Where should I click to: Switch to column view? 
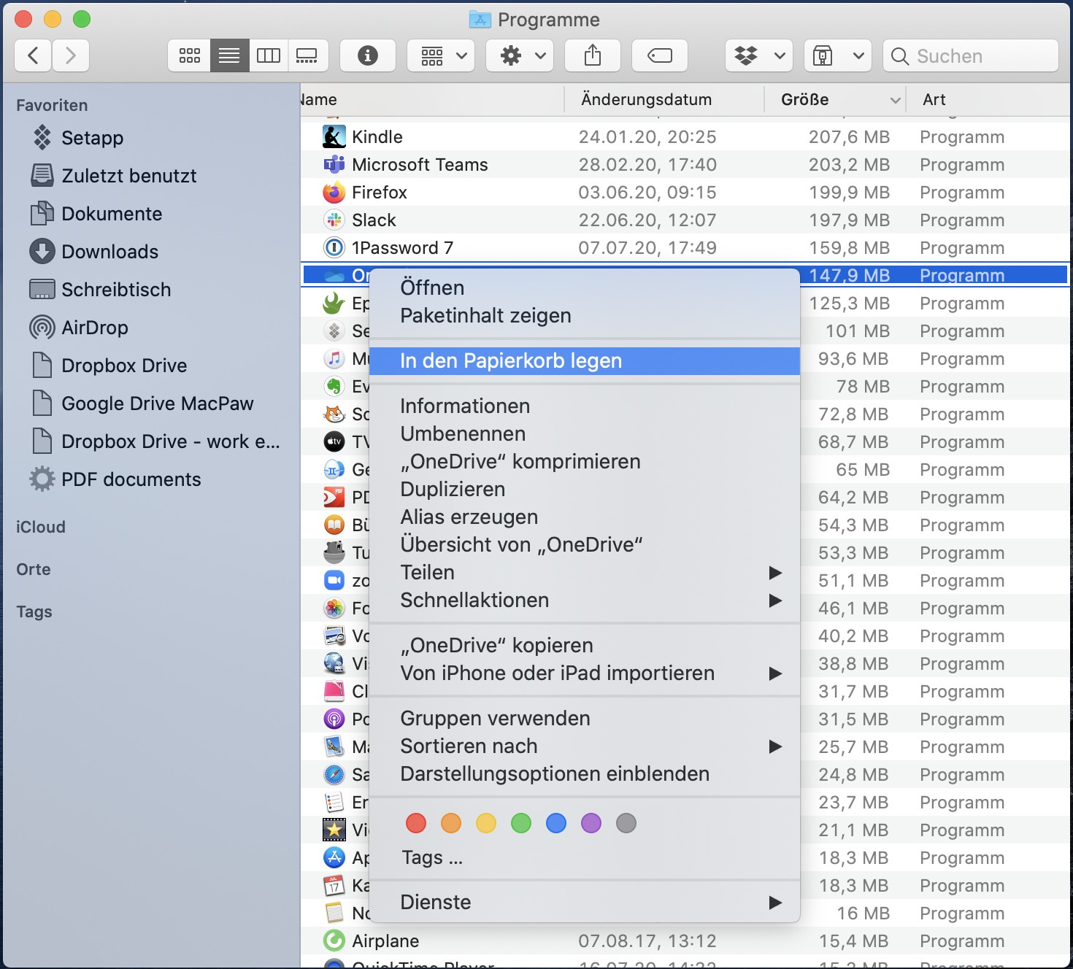click(269, 55)
